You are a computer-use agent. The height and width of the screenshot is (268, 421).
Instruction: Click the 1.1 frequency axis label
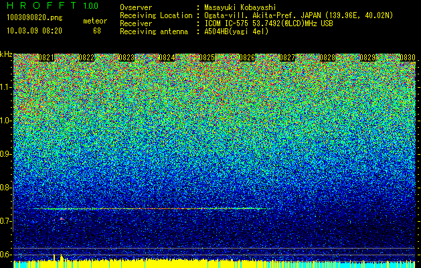(x=5, y=87)
